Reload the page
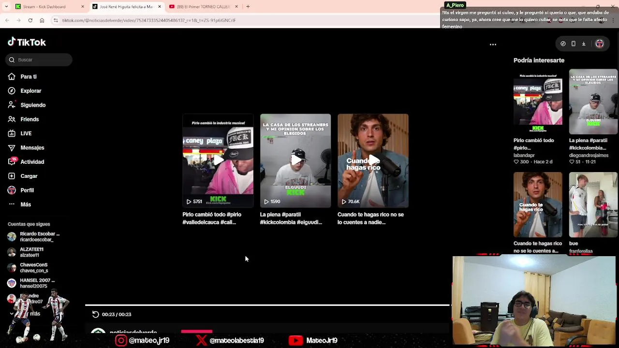Image resolution: width=619 pixels, height=348 pixels. click(x=30, y=20)
